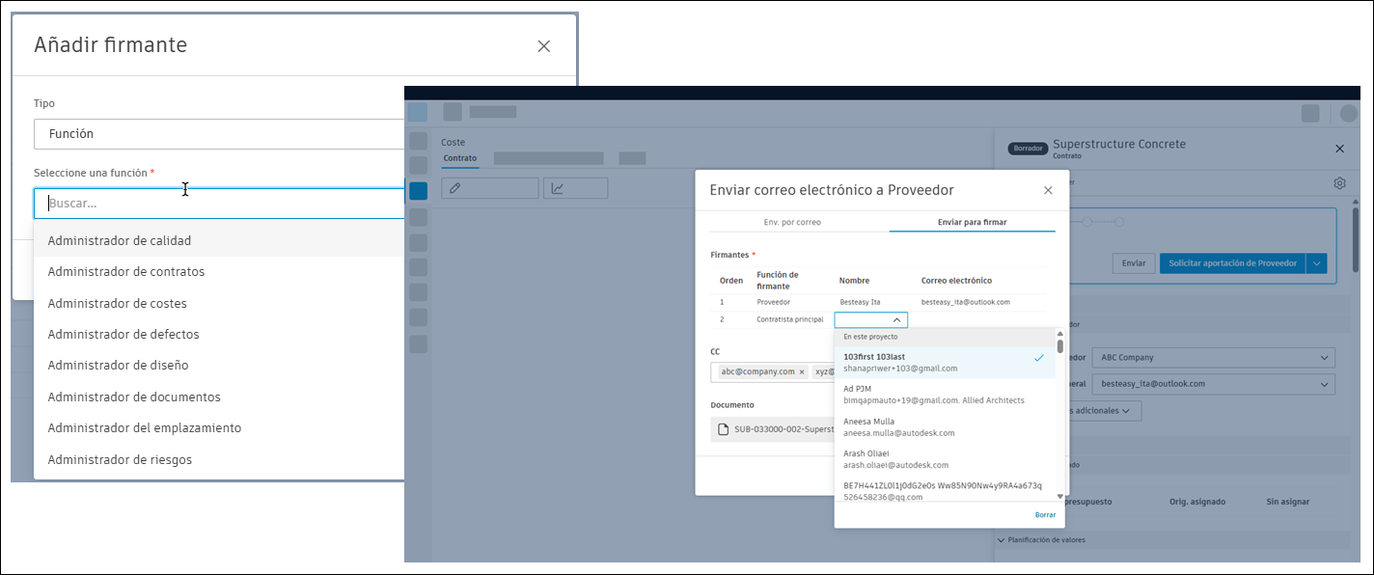This screenshot has width=1374, height=575.
Task: Open the settings gear on Superstructure Concrete panel
Action: coord(1339,182)
